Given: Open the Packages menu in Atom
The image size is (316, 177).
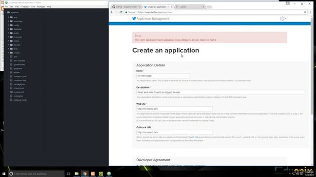Looking at the screenshot, I should pos(41,6).
